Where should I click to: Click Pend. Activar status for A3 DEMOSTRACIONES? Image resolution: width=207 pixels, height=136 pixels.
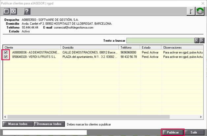(x=150, y=52)
